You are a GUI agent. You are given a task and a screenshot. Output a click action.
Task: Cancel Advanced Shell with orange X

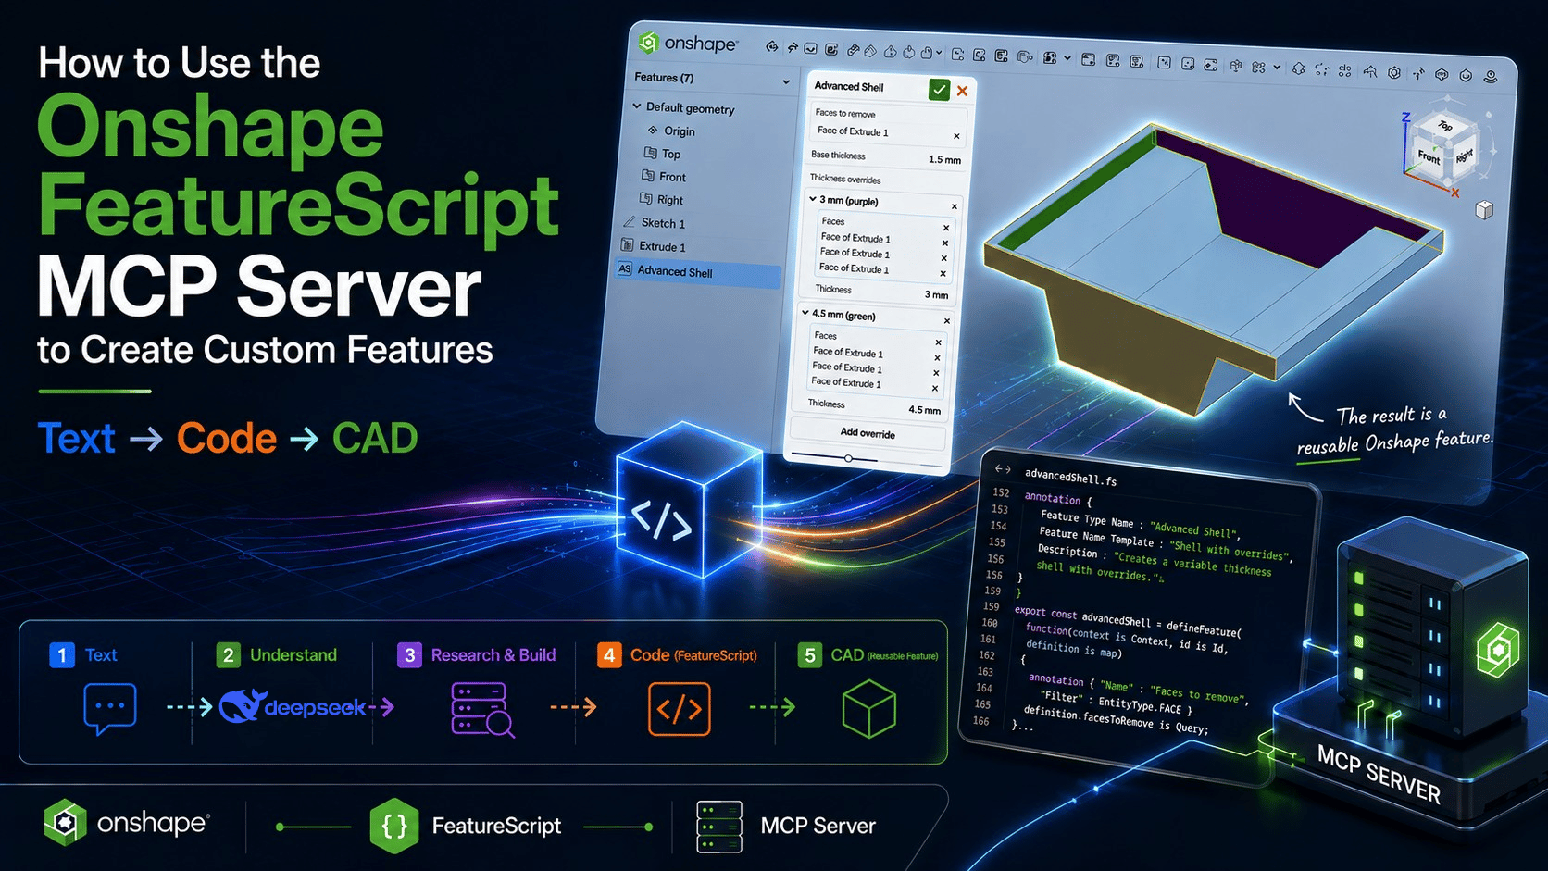coord(963,91)
